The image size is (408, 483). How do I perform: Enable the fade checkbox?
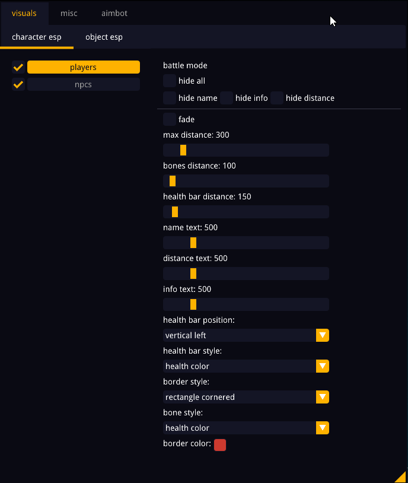(x=170, y=119)
